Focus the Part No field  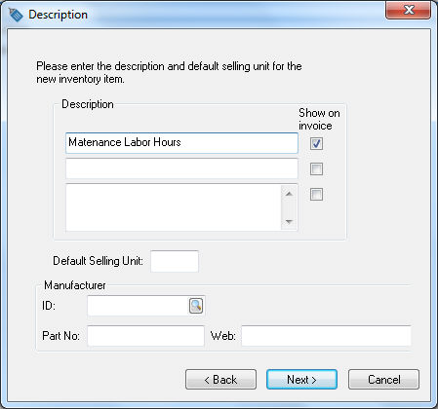pos(145,336)
